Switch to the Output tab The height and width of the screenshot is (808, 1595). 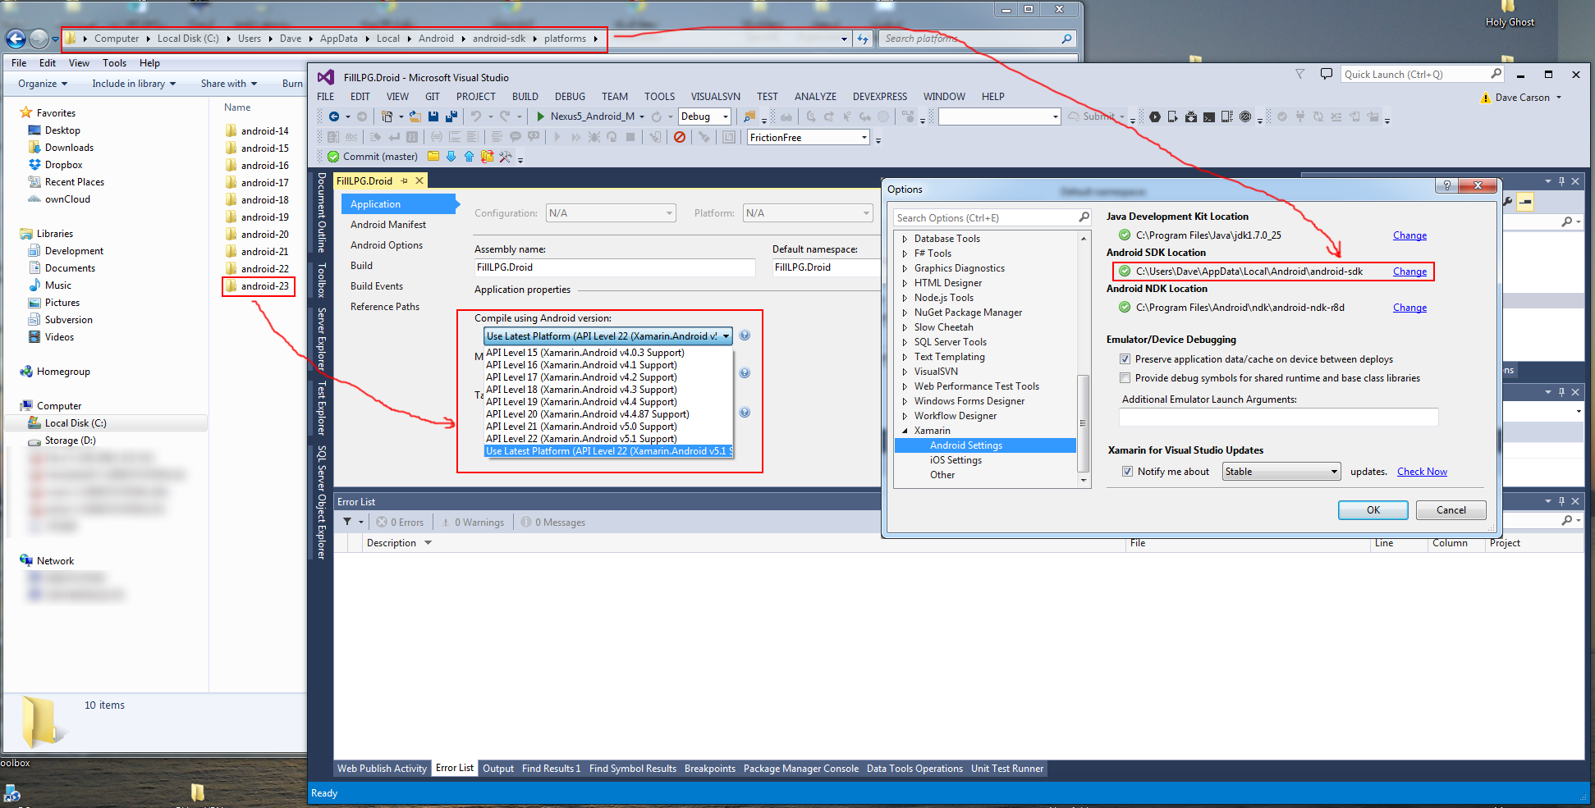click(x=498, y=769)
